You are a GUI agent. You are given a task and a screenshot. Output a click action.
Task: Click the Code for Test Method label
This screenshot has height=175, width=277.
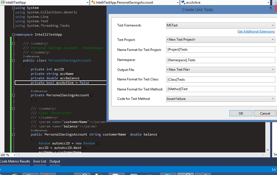click(x=134, y=99)
